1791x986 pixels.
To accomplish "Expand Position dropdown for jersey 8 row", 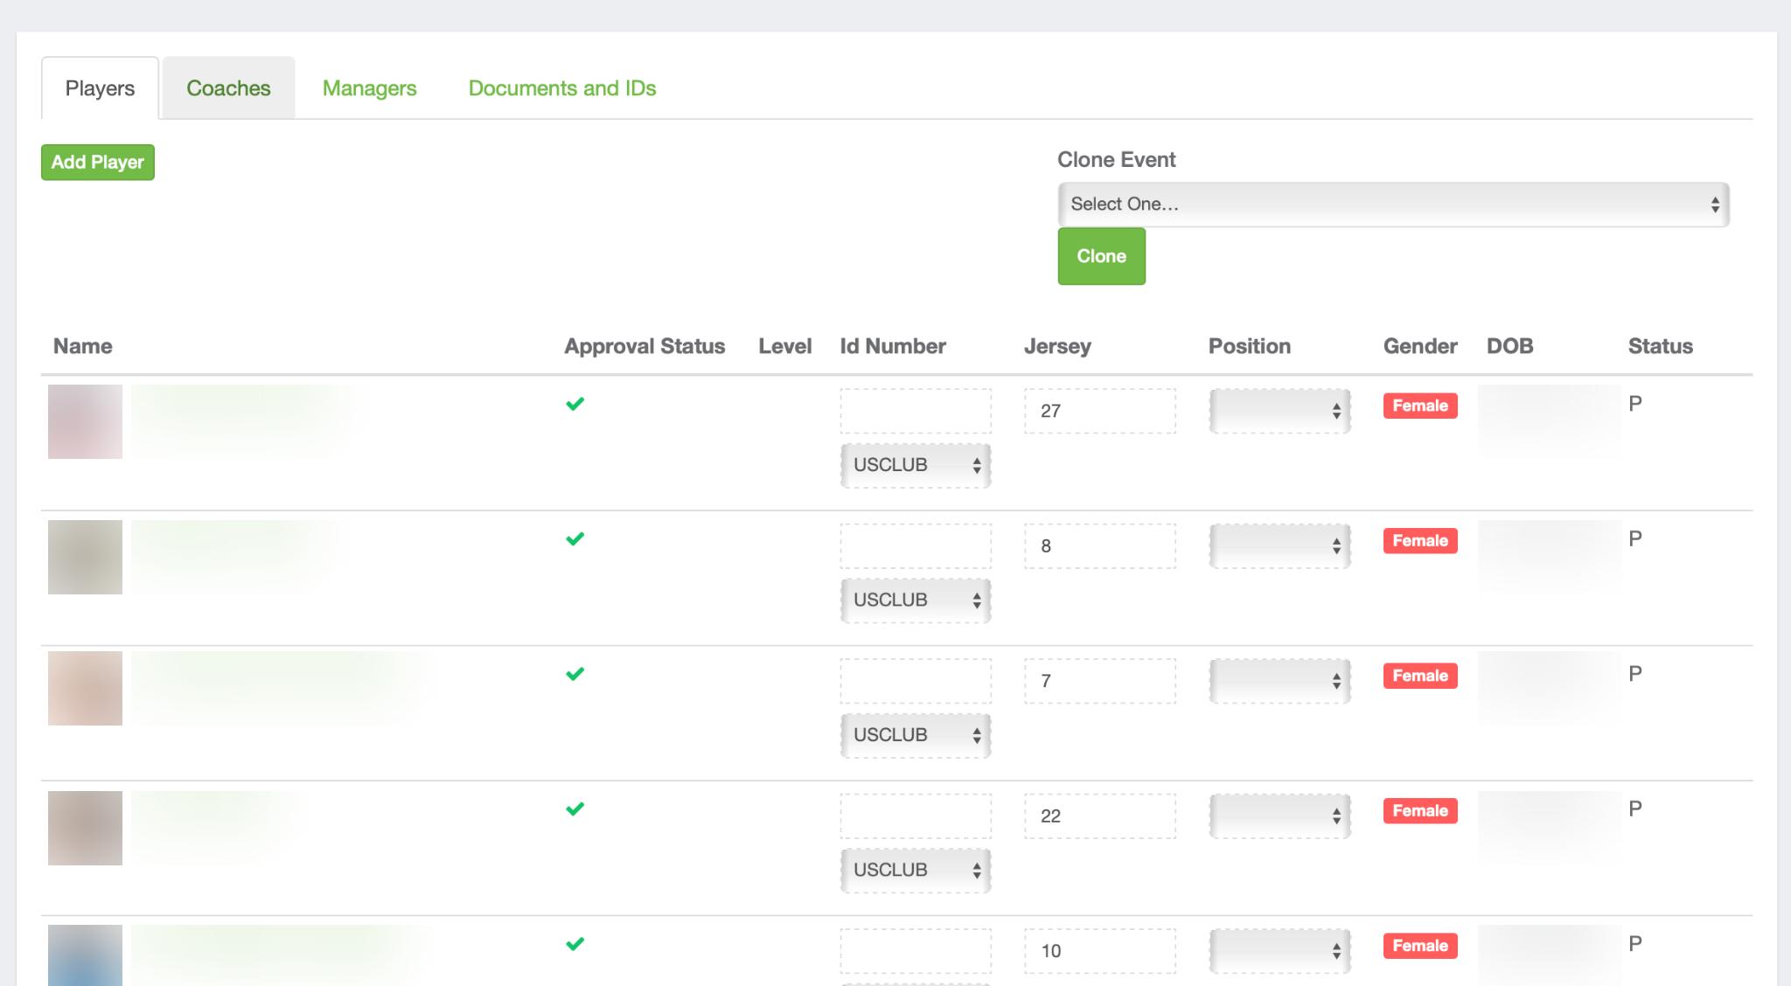I will point(1280,546).
